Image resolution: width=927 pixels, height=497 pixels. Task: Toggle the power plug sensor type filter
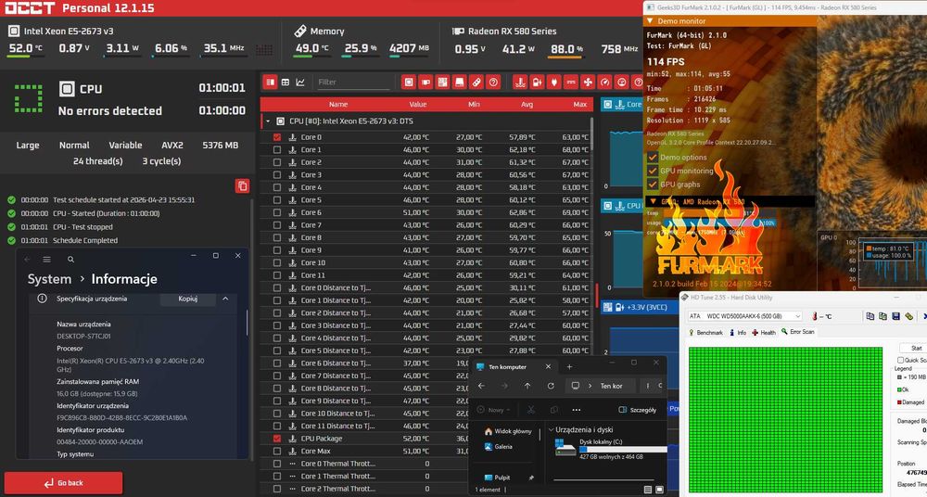554,83
